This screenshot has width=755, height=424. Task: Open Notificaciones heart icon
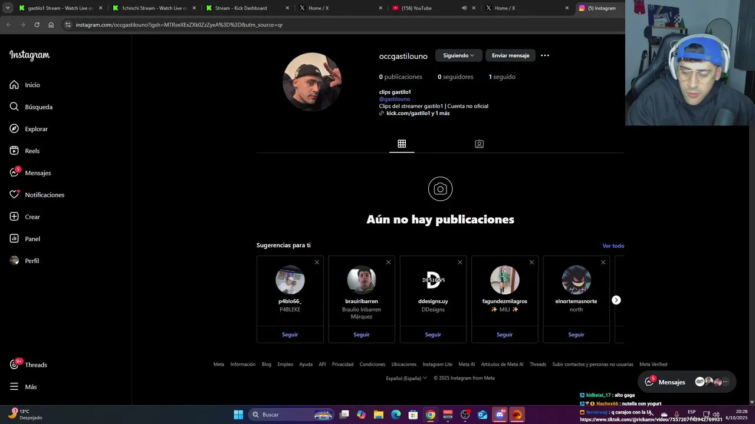coord(14,195)
